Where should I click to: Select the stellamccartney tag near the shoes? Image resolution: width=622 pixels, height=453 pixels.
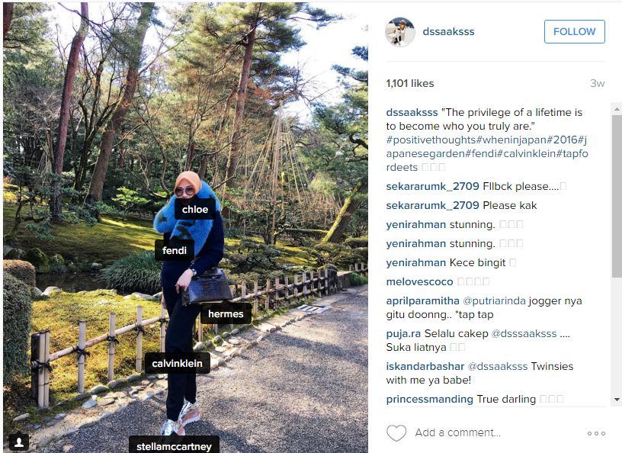coord(174,445)
